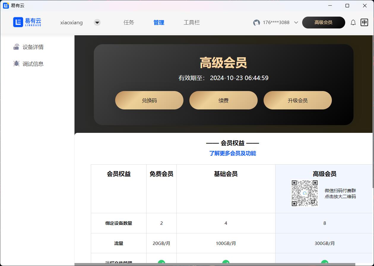The height and width of the screenshot is (266, 374).
Task: Click the account number 176****3088
Action: 276,23
